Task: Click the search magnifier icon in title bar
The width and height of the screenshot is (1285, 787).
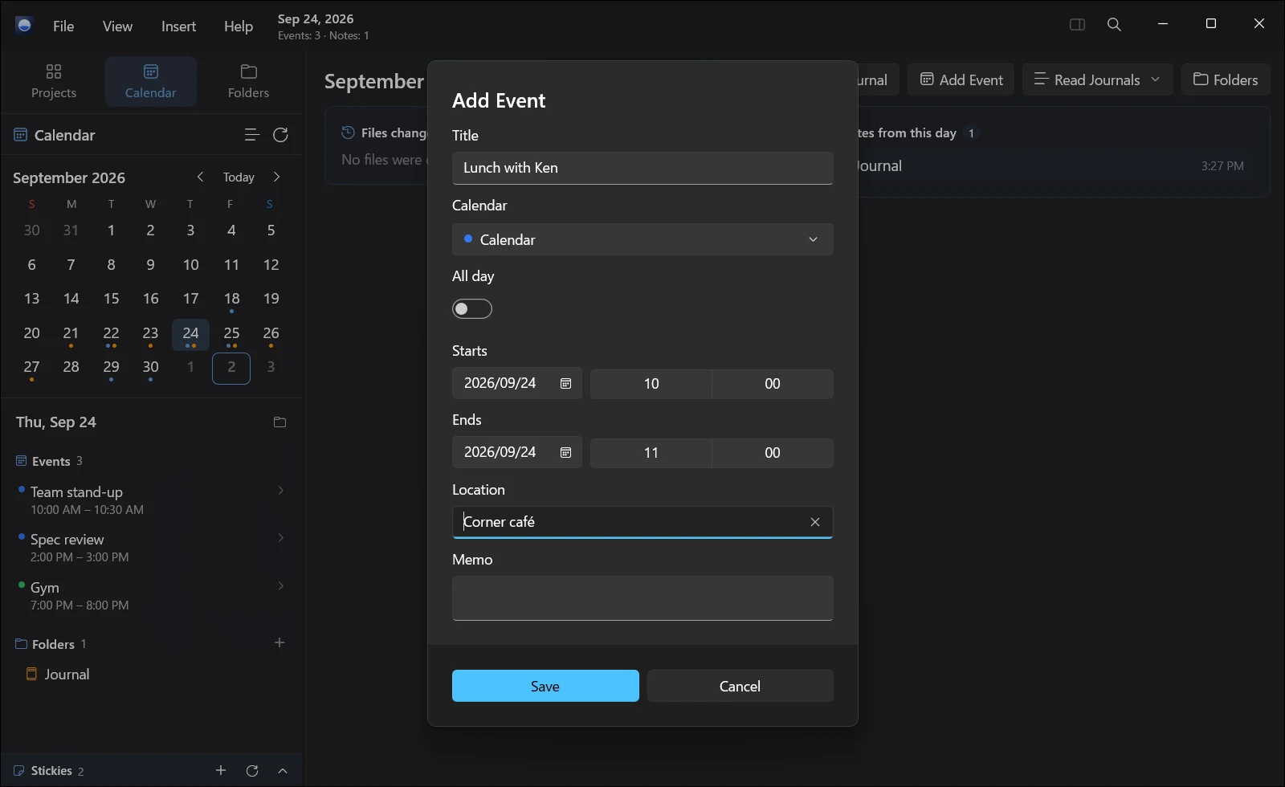Action: coord(1114,25)
